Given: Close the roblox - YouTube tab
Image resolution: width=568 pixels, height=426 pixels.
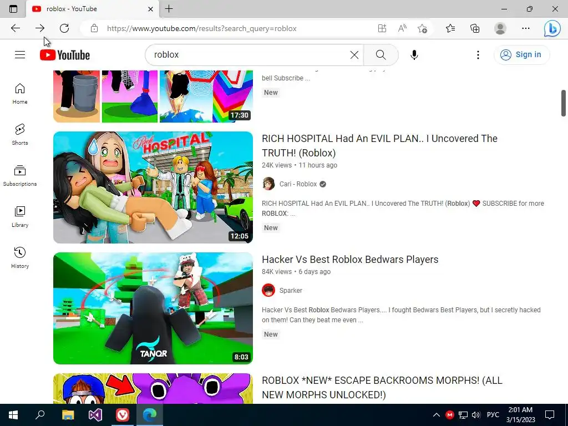Looking at the screenshot, I should pos(151,9).
